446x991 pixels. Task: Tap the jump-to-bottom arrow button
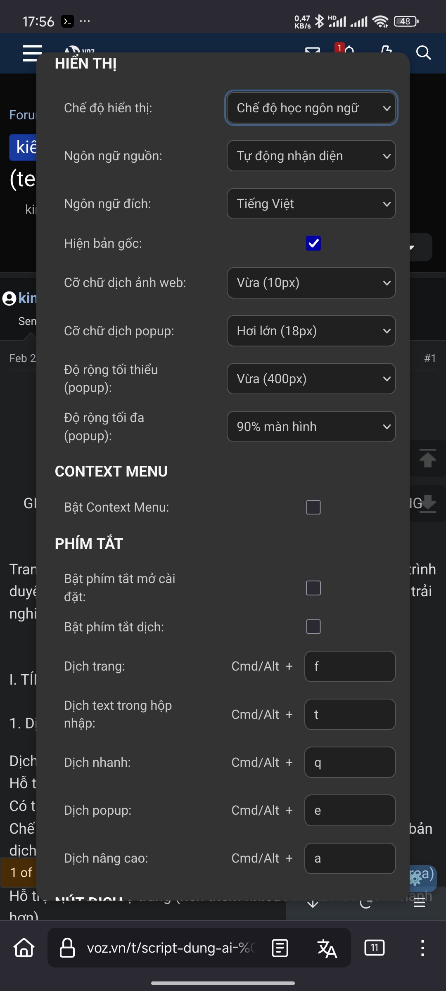click(428, 504)
